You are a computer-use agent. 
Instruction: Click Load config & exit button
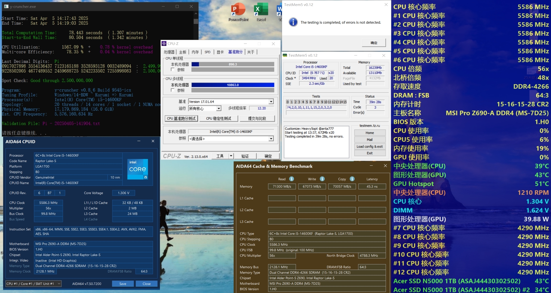tap(370, 146)
